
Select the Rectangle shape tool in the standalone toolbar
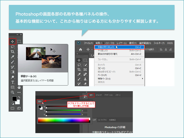(12, 87)
